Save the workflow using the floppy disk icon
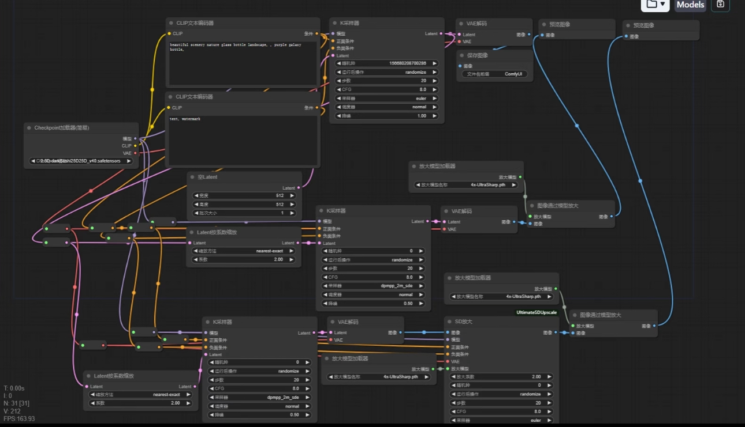Screen dimensions: 745x427 (x=720, y=5)
